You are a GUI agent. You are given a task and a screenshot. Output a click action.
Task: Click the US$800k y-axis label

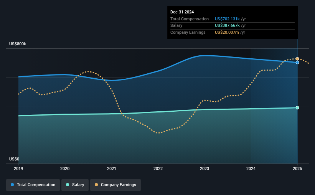[x=18, y=44]
